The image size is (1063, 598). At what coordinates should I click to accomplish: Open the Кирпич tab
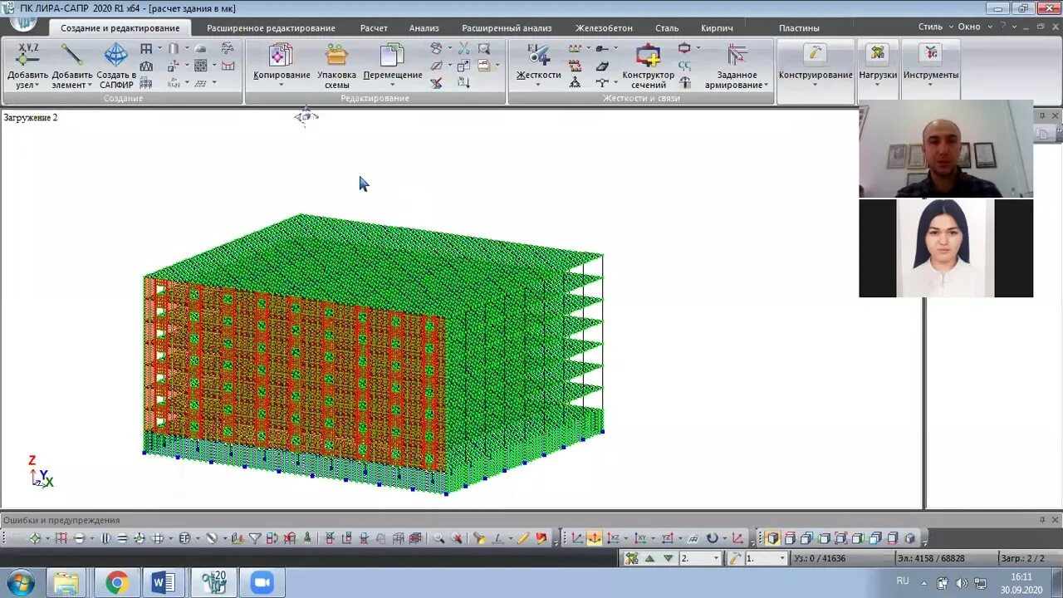point(717,28)
